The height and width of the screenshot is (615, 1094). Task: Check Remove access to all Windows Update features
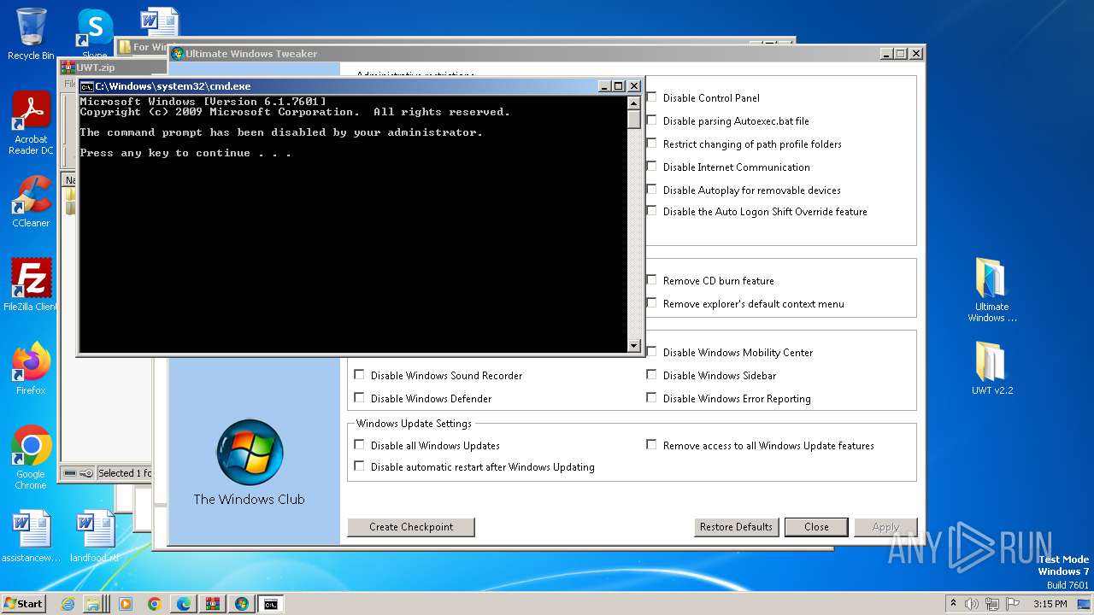[x=651, y=445]
